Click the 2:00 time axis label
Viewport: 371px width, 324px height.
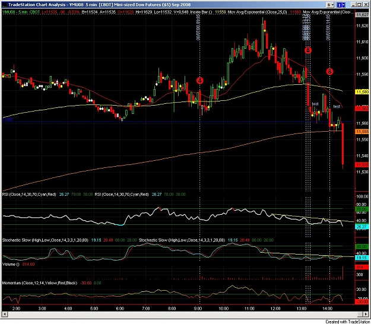tap(16, 309)
